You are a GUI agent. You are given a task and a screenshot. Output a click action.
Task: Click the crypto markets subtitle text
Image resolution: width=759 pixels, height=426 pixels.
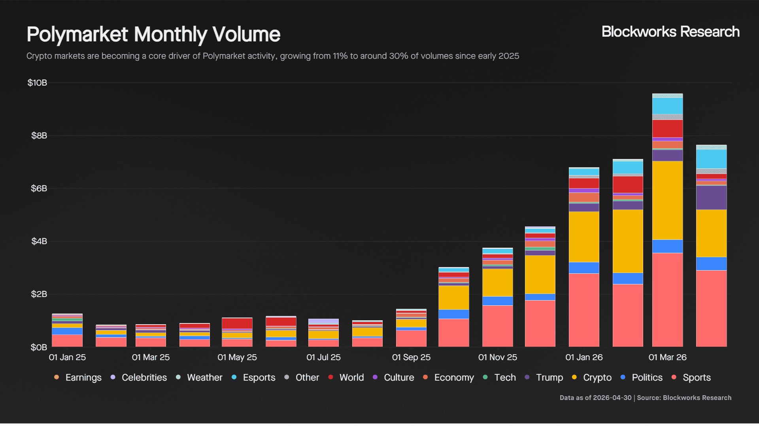pos(273,56)
